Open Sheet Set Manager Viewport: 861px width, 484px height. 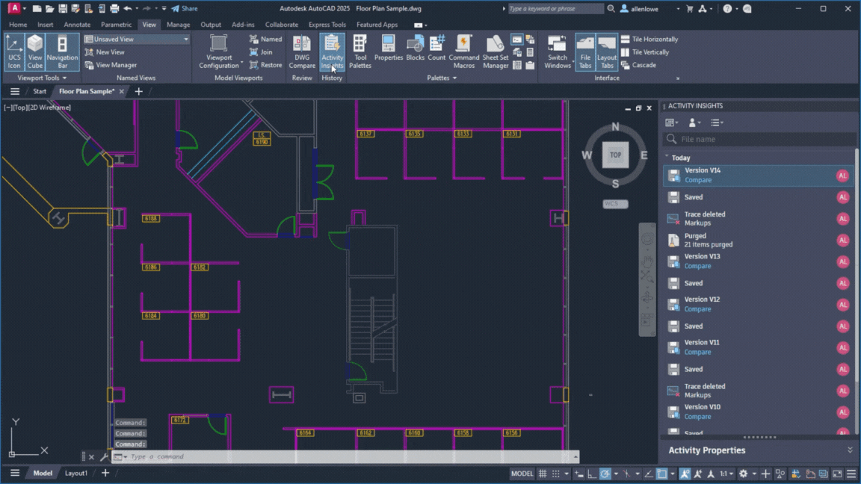click(496, 52)
